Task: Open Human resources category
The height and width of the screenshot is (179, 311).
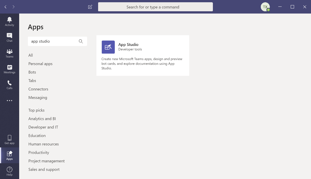Action: pyautogui.click(x=44, y=144)
